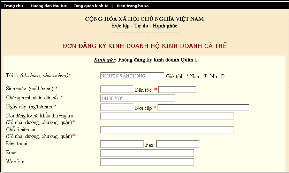Click the Nơi cấp input field

[x=204, y=107]
